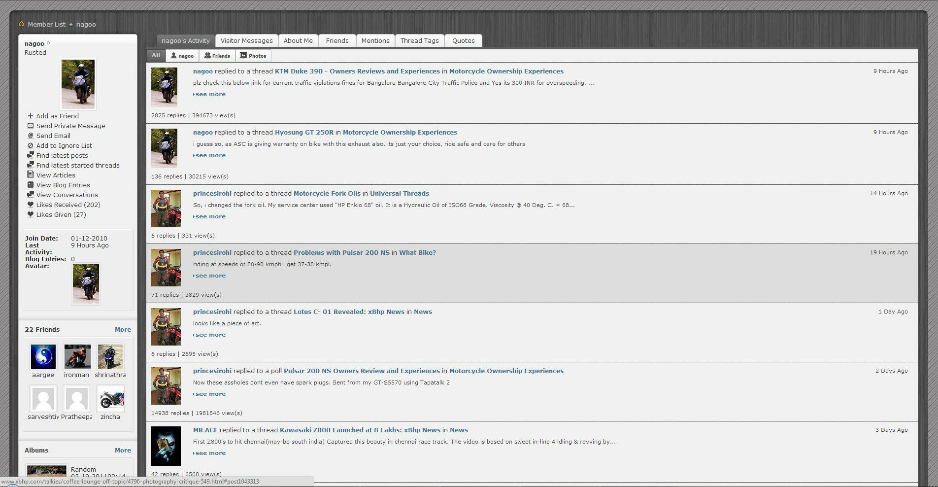The width and height of the screenshot is (938, 487).
Task: Click nagoo's offline status indicator icon
Action: (x=48, y=43)
